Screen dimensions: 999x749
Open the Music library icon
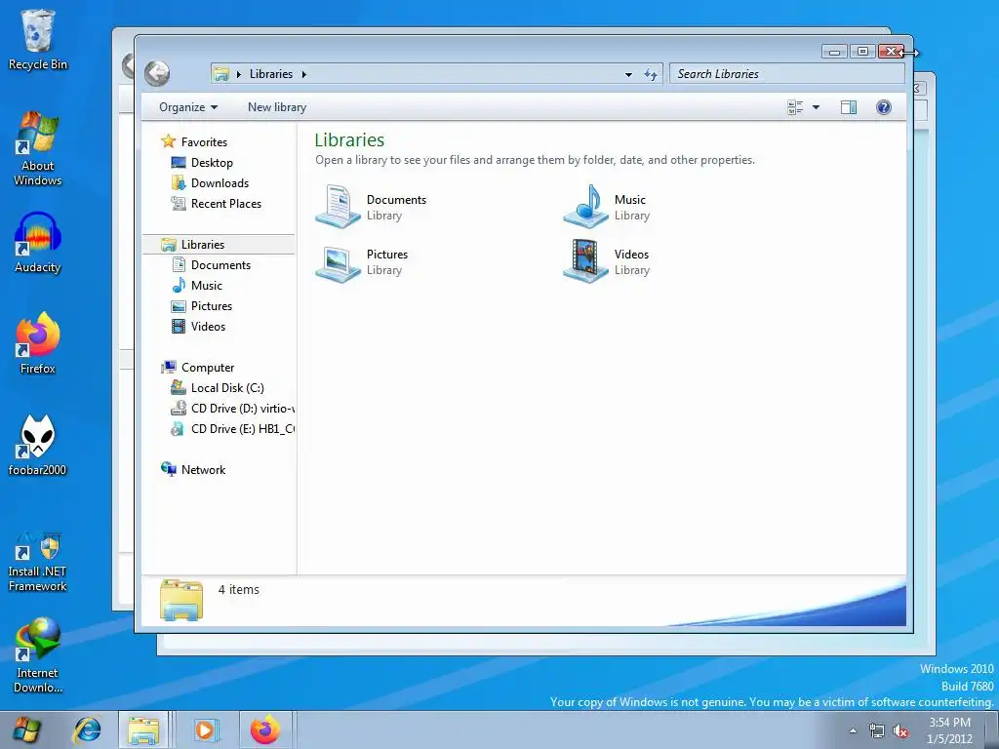pos(586,207)
